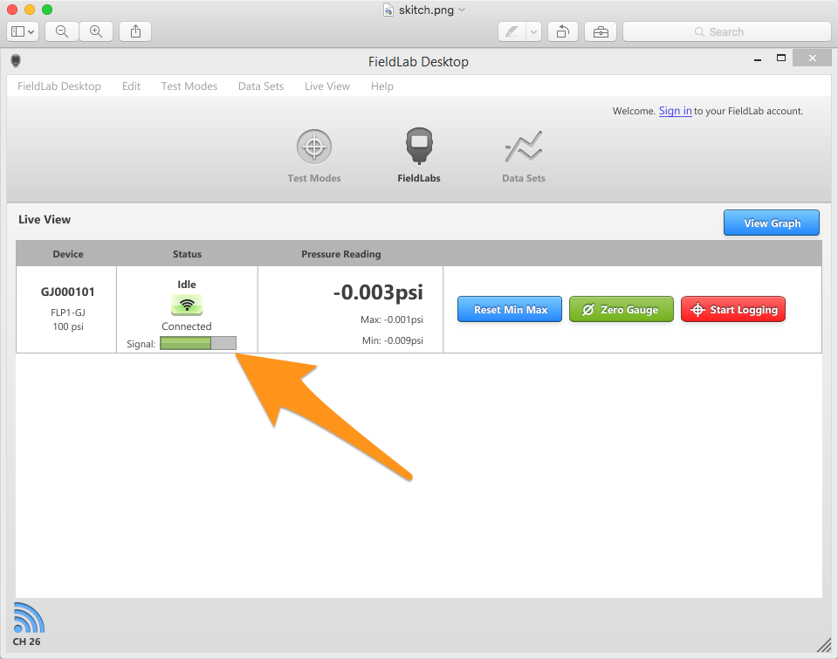Viewport: 838px width, 659px height.
Task: Show the Markup toolbox in Preview
Action: [x=601, y=32]
